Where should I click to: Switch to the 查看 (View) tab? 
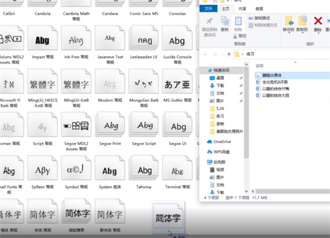259,9
